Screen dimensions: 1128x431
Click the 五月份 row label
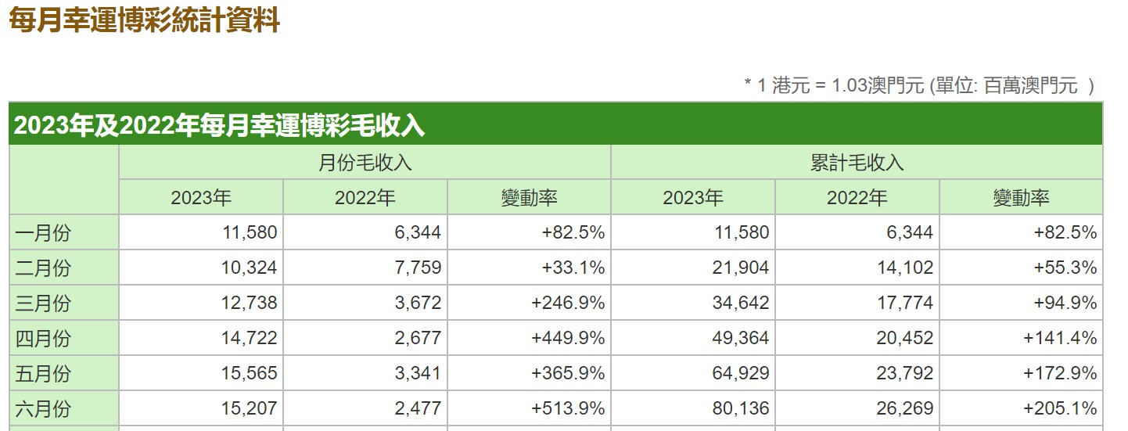click(42, 373)
